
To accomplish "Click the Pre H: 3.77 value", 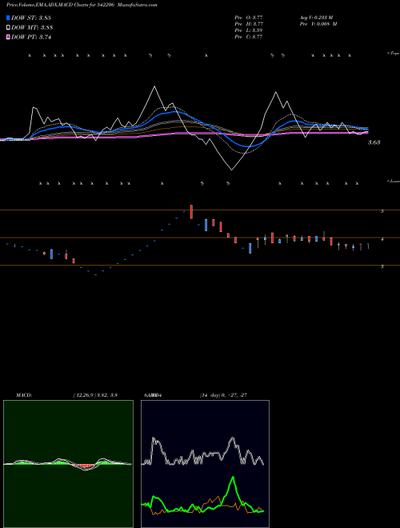I will click(x=249, y=23).
